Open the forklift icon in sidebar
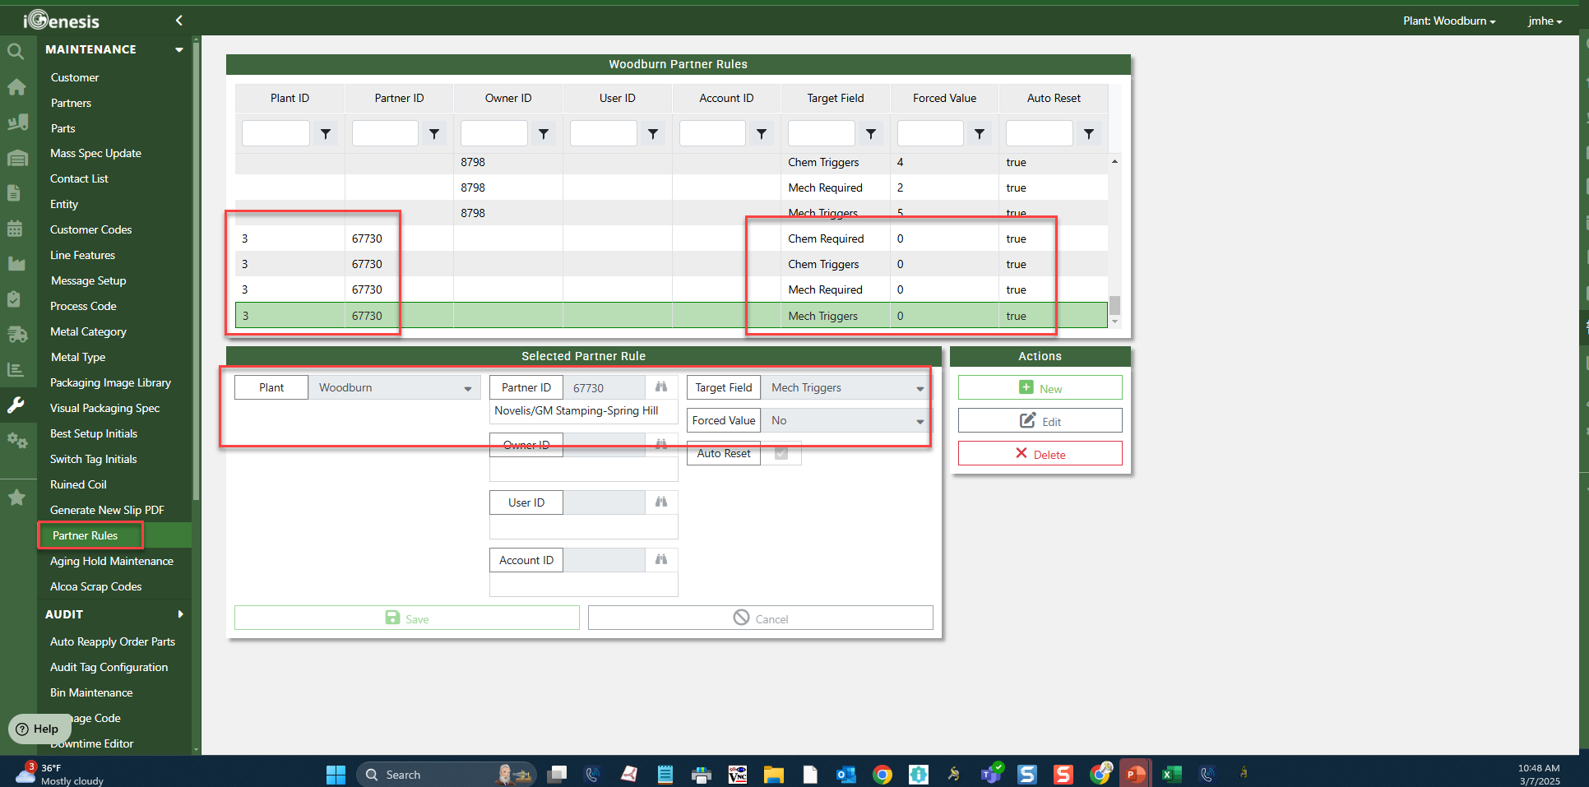This screenshot has width=1589, height=787. (17, 123)
